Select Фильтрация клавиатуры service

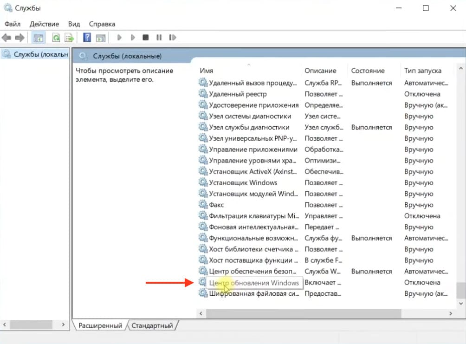(324, 216)
